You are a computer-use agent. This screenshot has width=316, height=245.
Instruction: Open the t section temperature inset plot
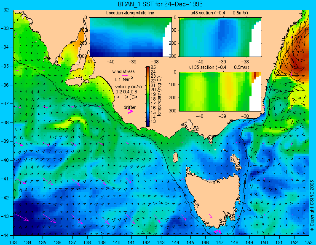[x=131, y=37]
